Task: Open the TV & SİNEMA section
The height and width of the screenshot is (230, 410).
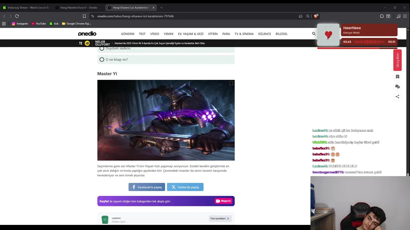Action: click(244, 34)
